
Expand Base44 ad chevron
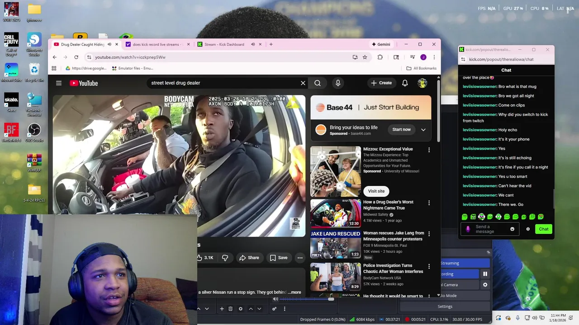pyautogui.click(x=423, y=130)
